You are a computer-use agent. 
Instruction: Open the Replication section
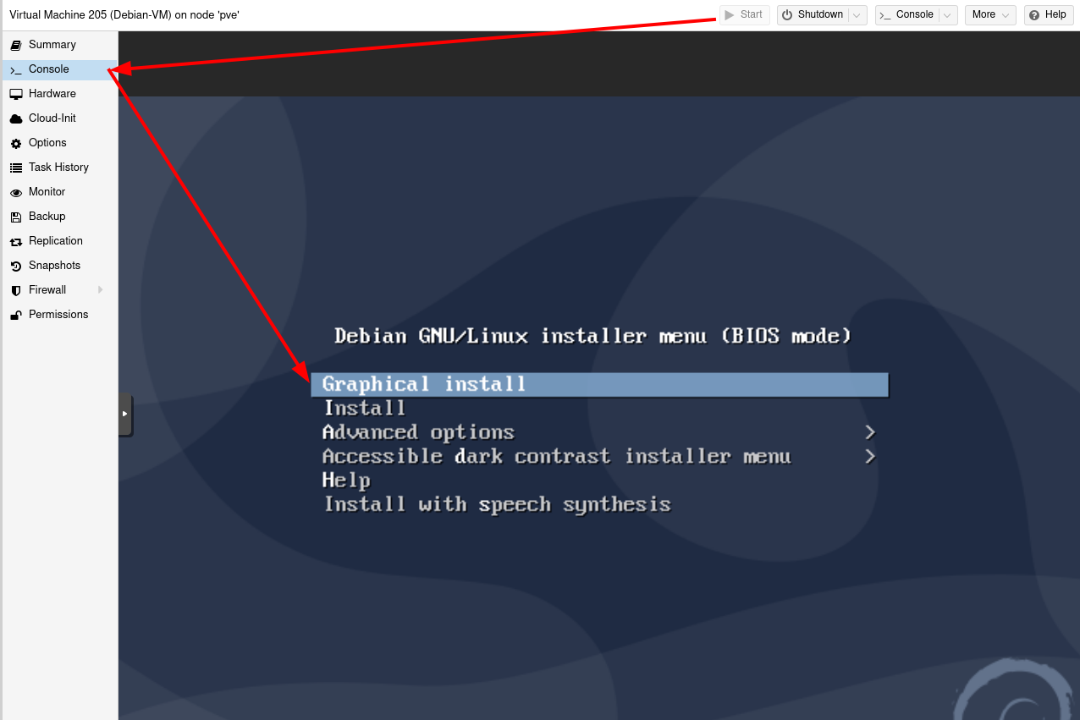60,241
